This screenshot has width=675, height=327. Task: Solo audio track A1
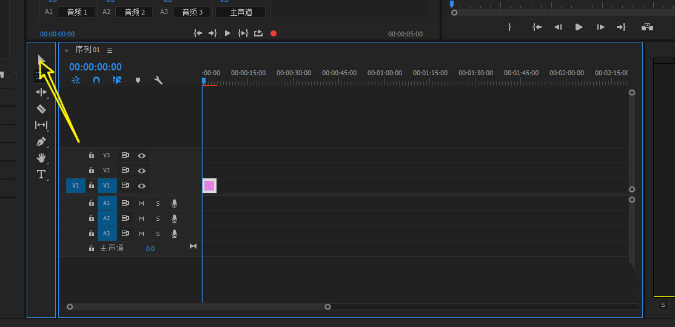click(158, 203)
